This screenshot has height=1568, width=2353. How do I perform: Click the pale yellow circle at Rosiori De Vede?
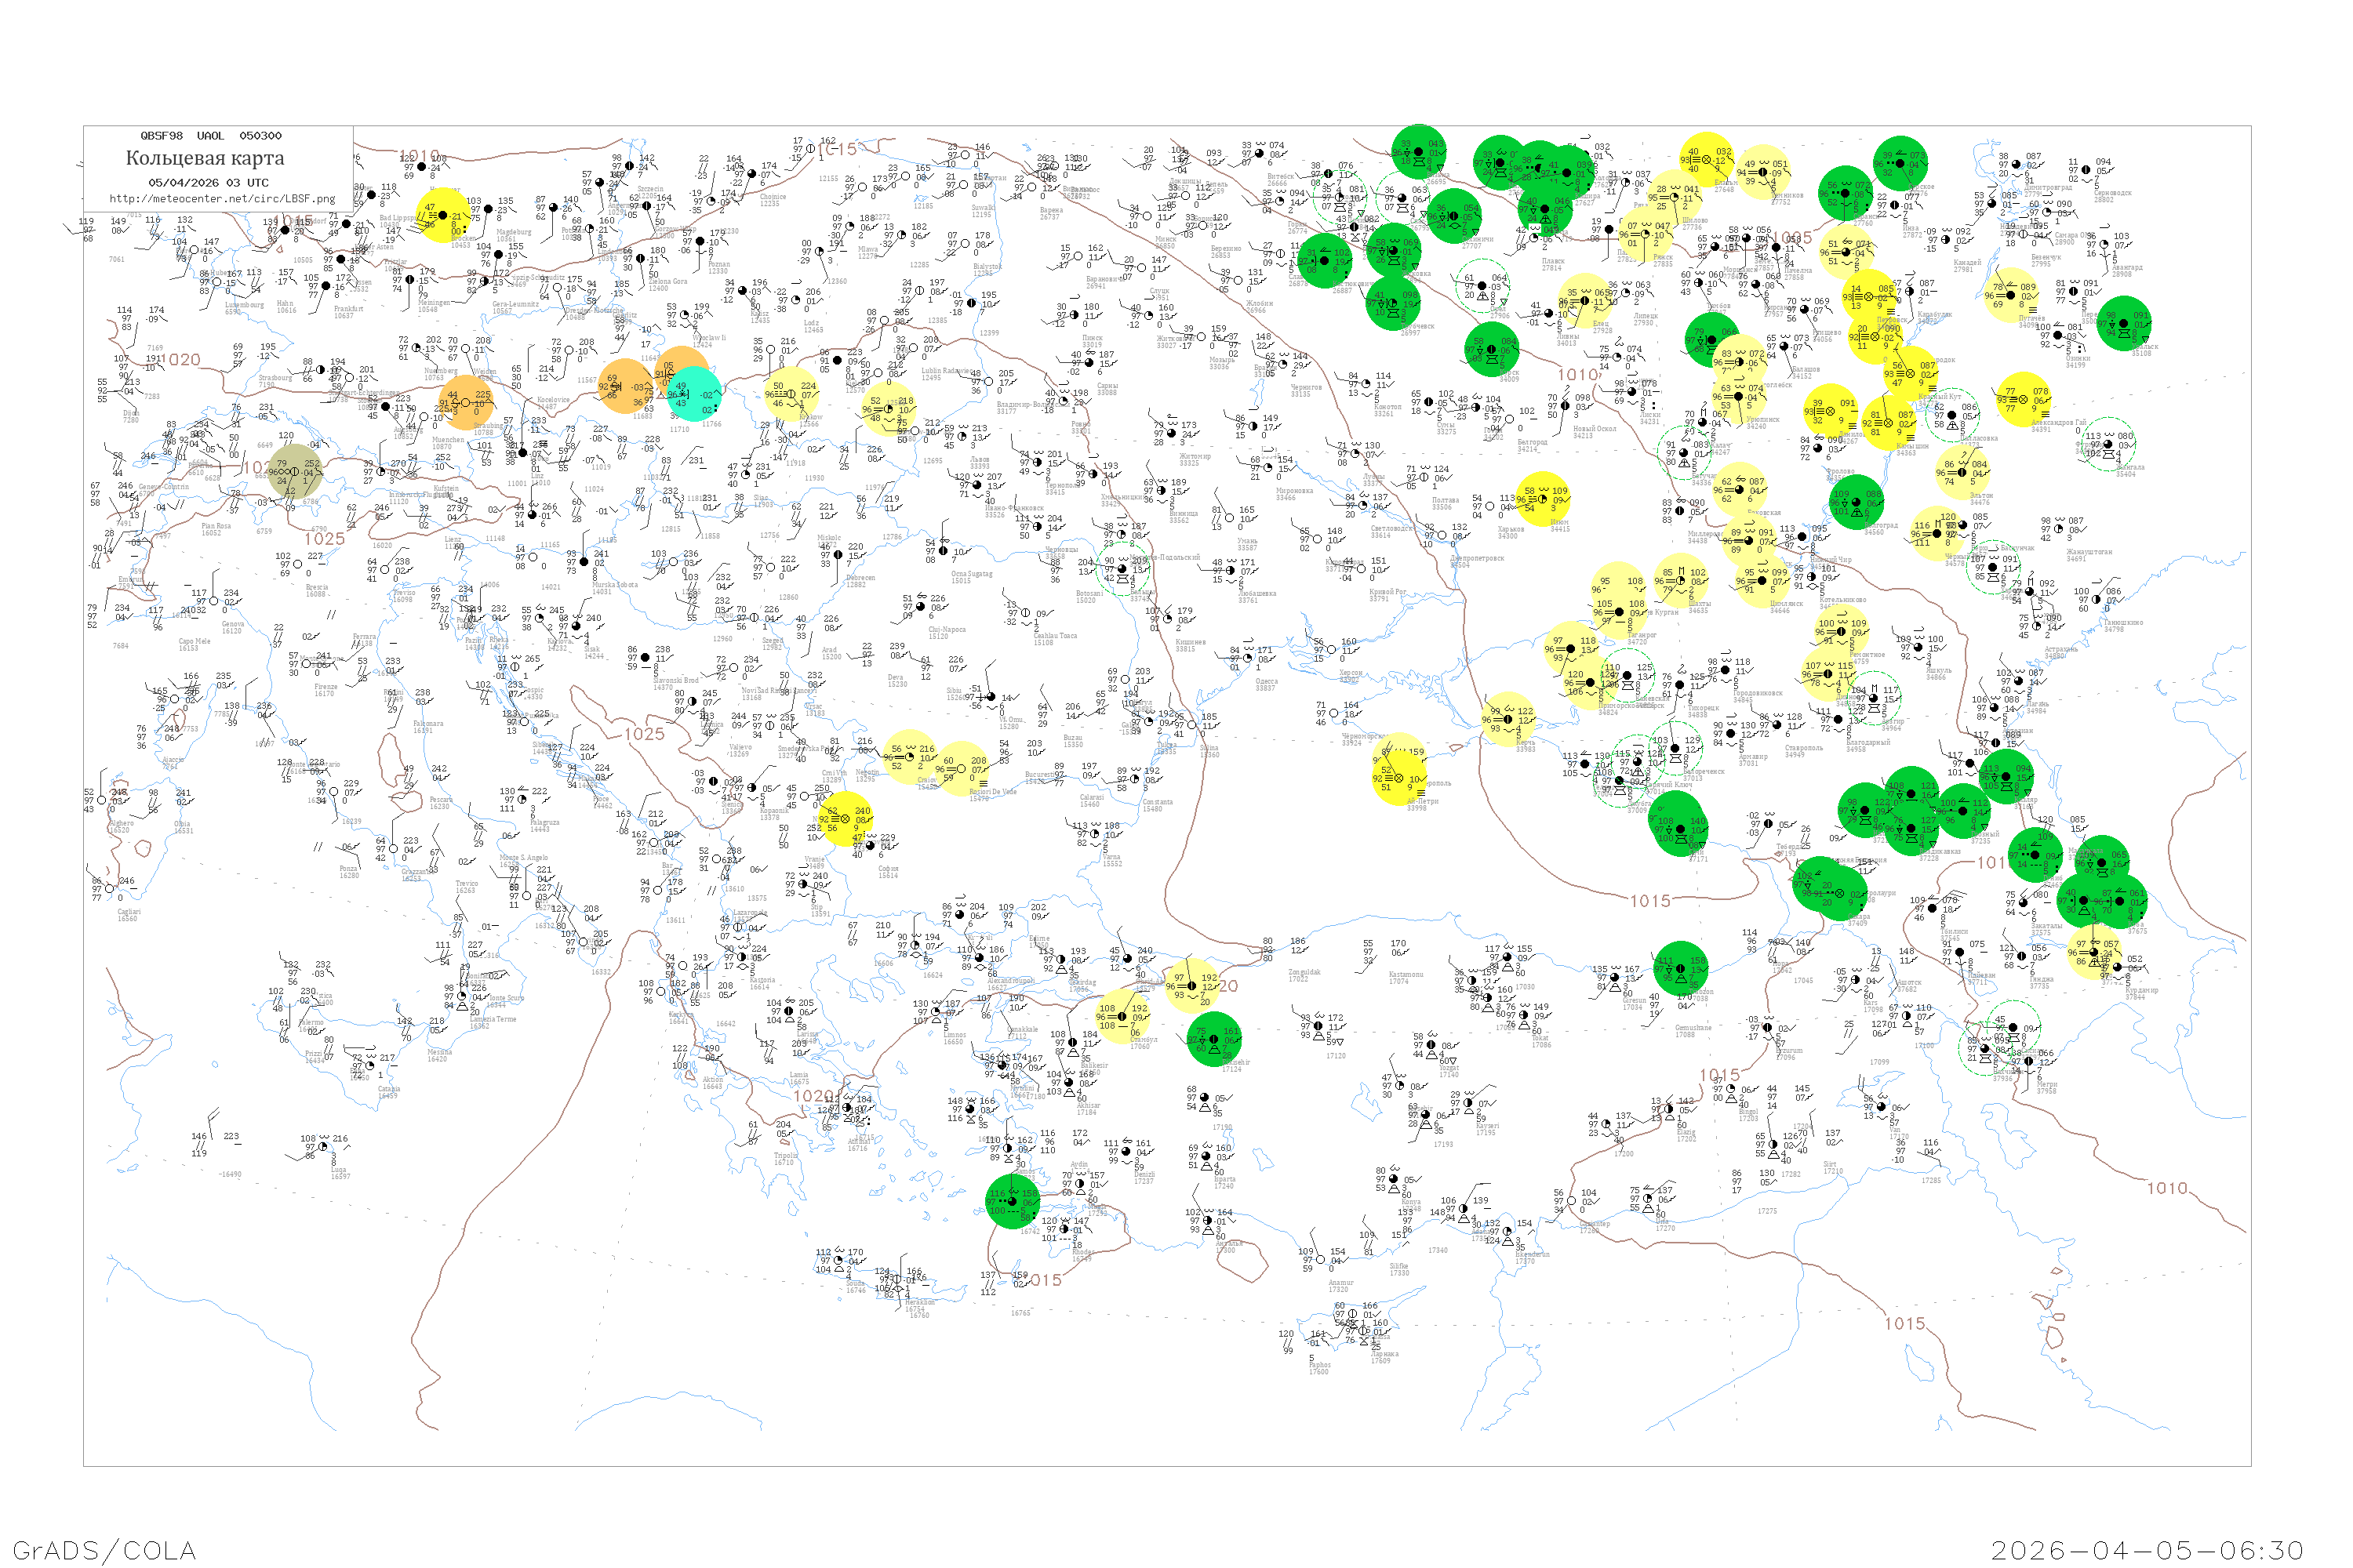click(x=962, y=769)
